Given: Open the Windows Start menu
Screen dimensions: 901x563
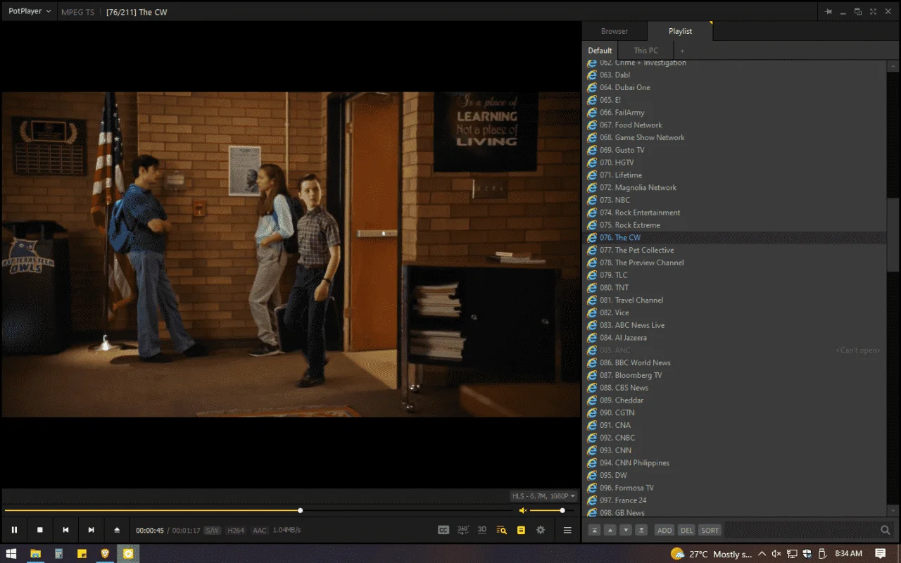Looking at the screenshot, I should 11,553.
